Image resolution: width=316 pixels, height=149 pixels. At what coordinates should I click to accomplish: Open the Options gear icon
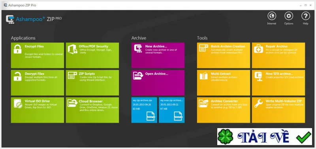pos(289,16)
